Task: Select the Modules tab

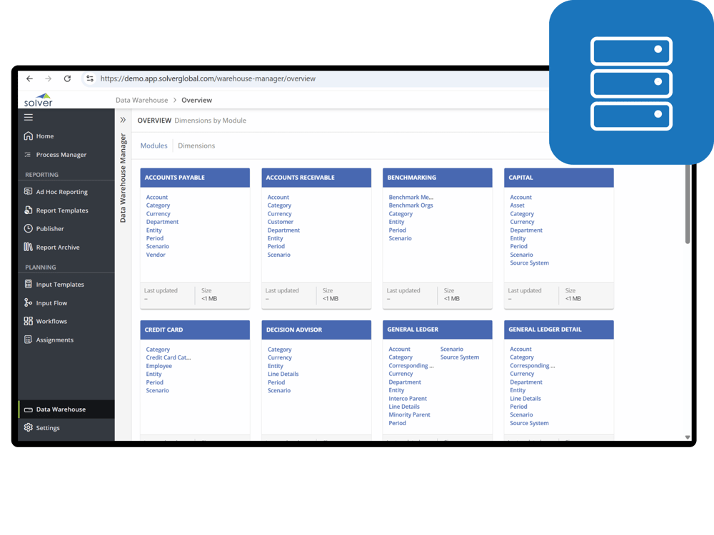Action: [154, 146]
